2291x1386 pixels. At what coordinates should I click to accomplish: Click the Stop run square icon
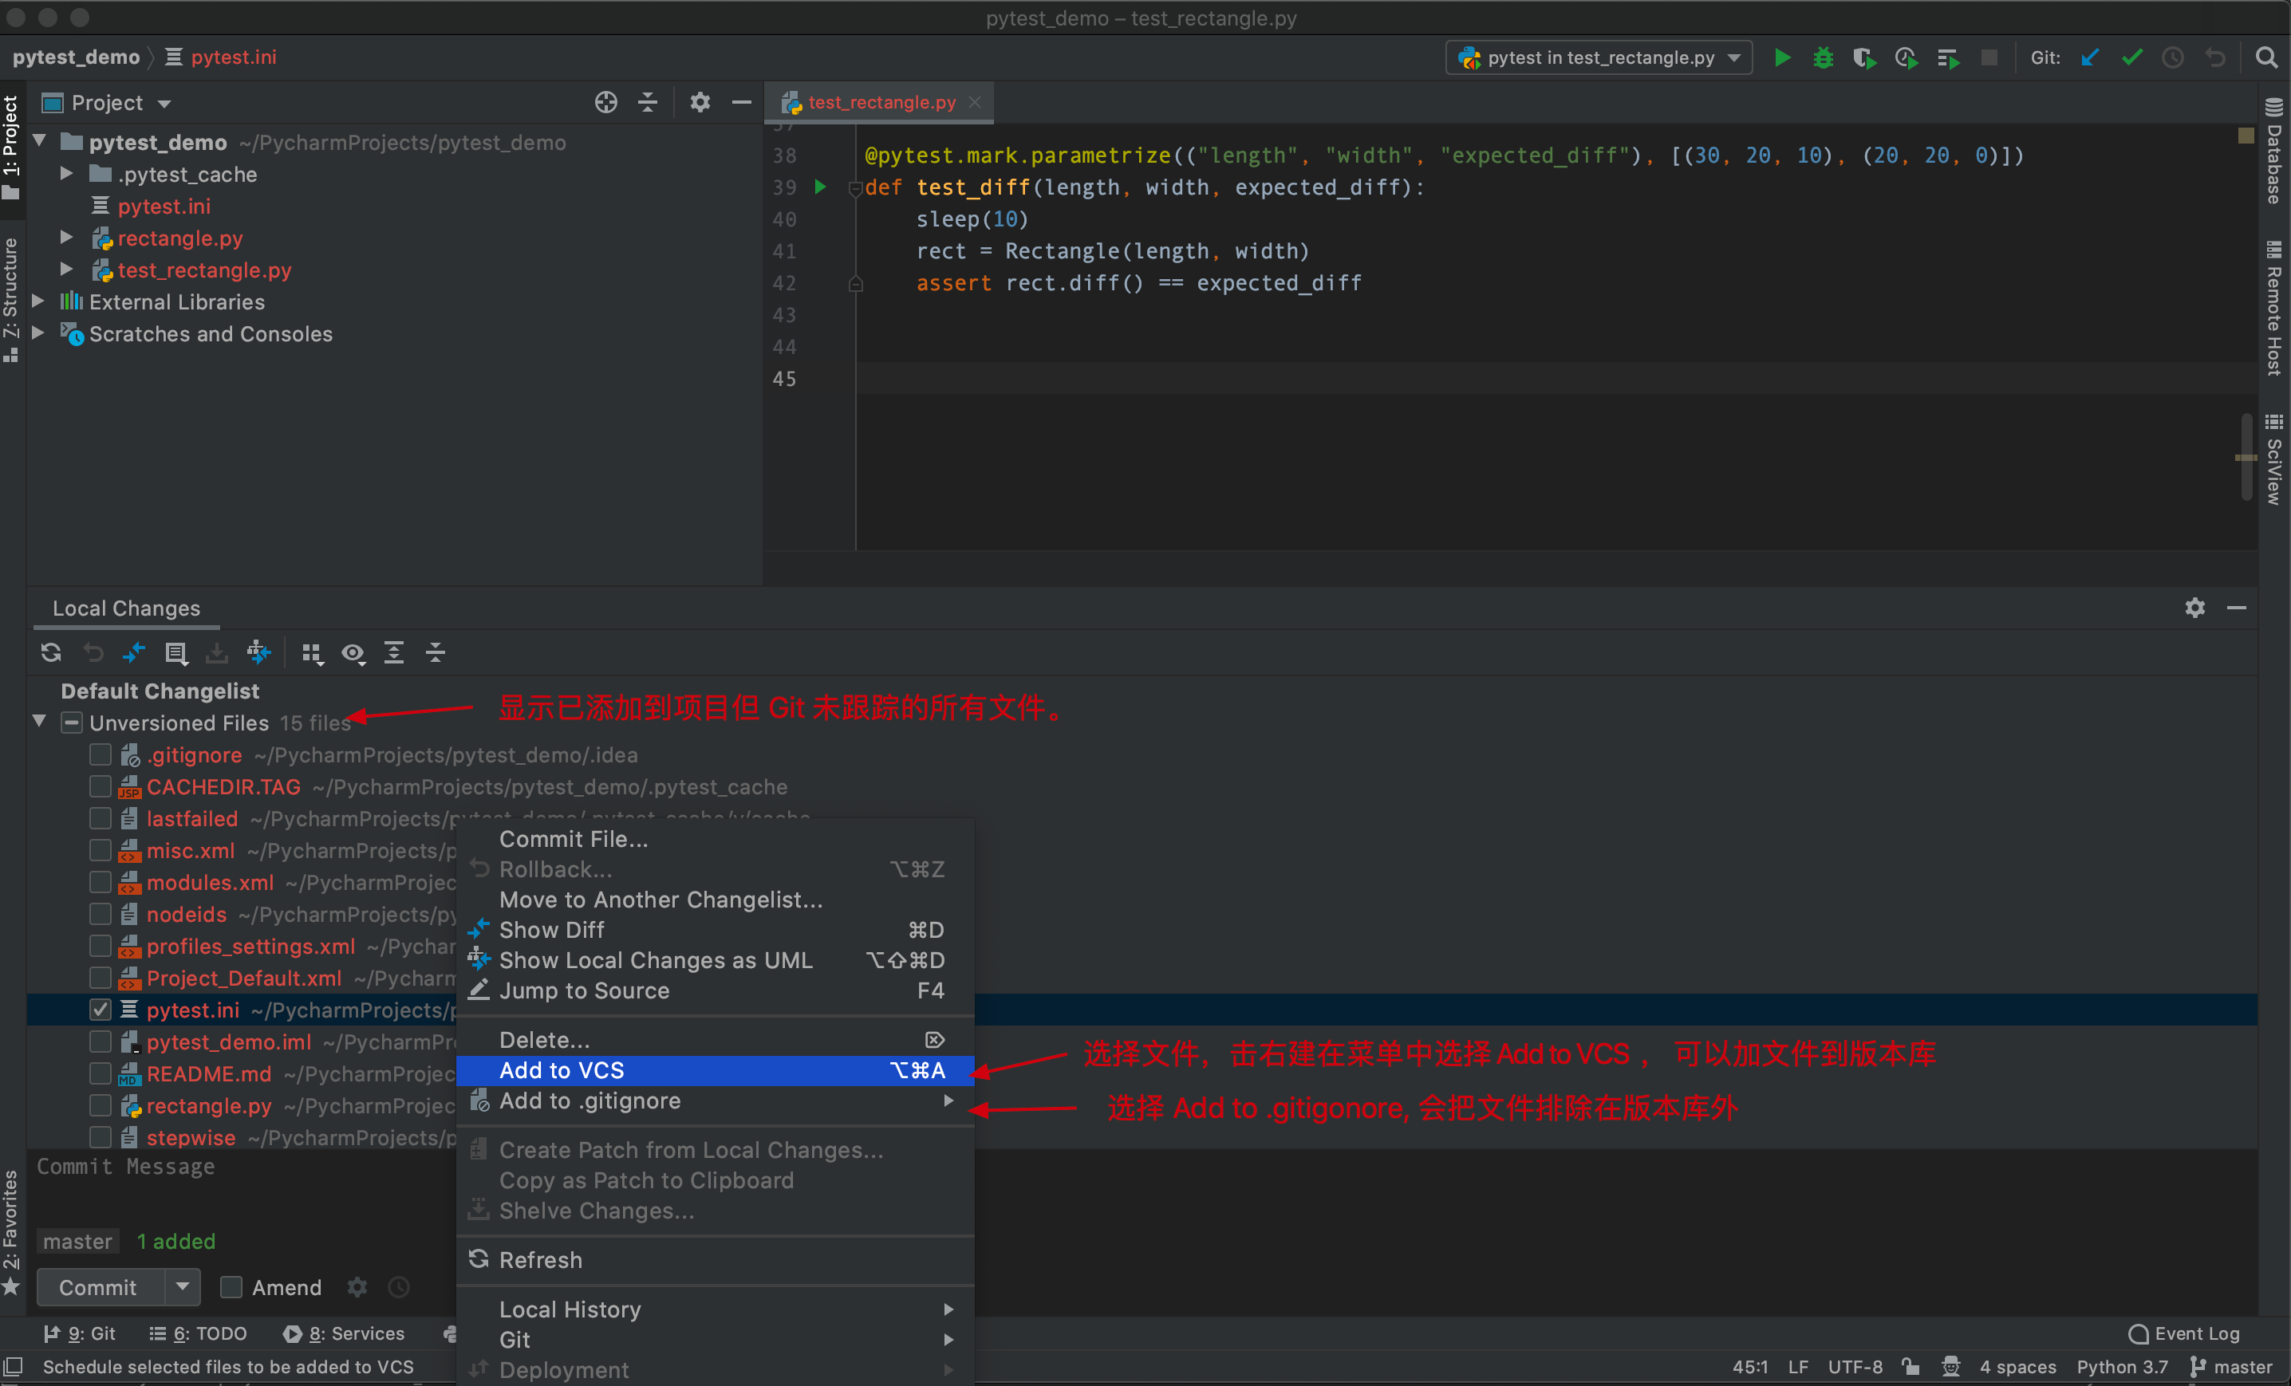(x=1989, y=57)
